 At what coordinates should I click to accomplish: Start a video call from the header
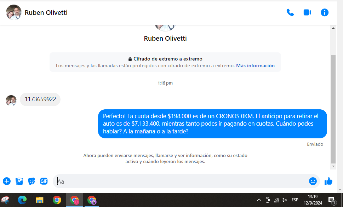coord(307,12)
